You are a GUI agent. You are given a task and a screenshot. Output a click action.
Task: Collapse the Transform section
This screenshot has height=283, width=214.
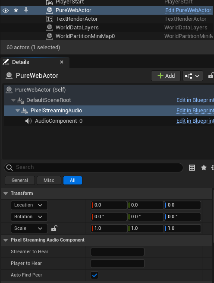tap(6, 194)
